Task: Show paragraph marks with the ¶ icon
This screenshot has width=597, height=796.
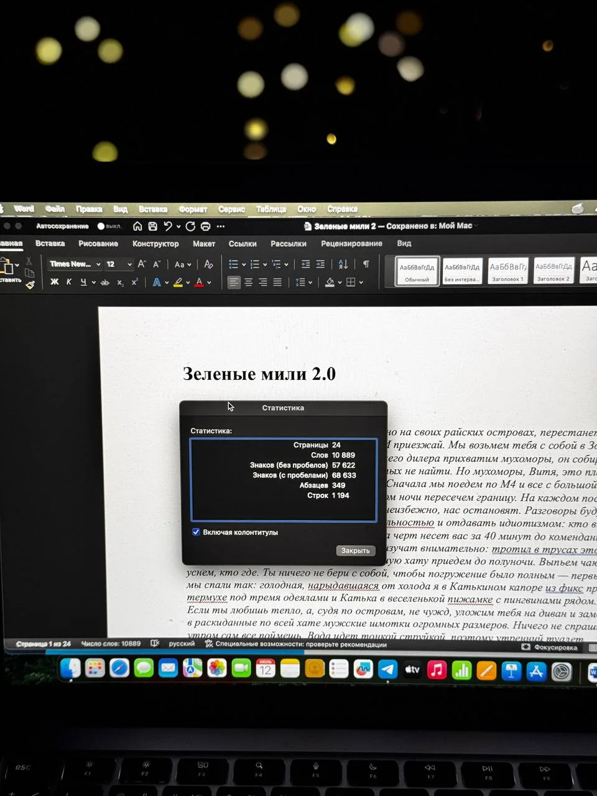Action: 366,264
